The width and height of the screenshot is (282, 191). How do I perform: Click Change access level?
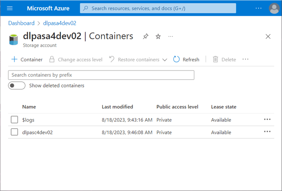76,59
